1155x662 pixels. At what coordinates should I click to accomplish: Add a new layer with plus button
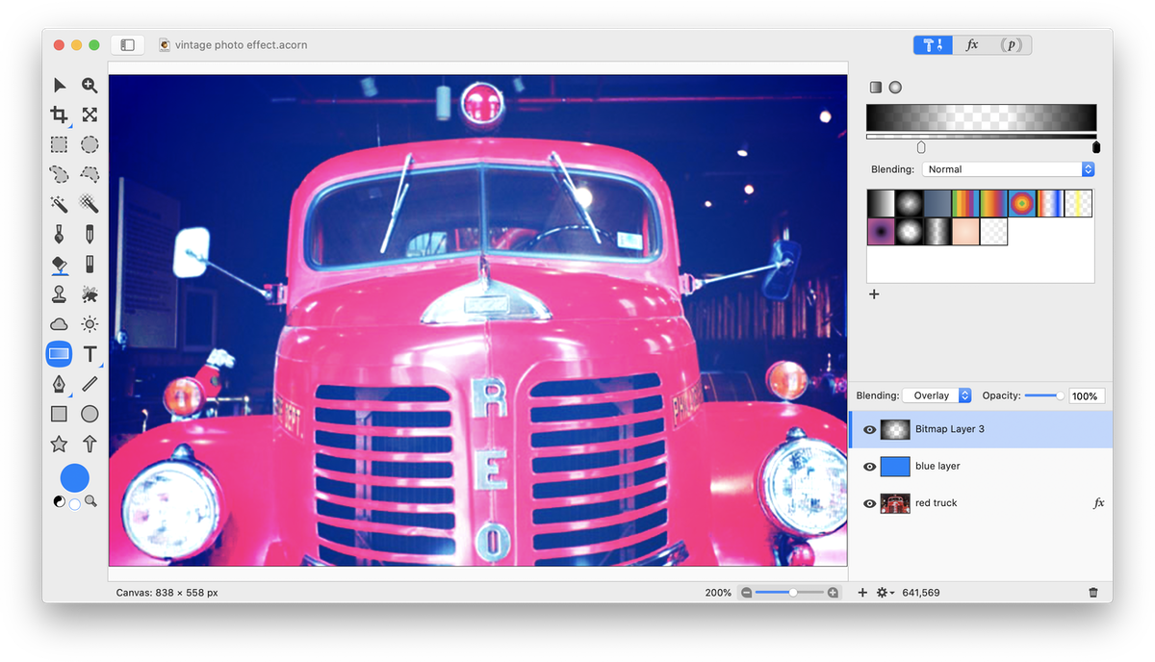[862, 593]
